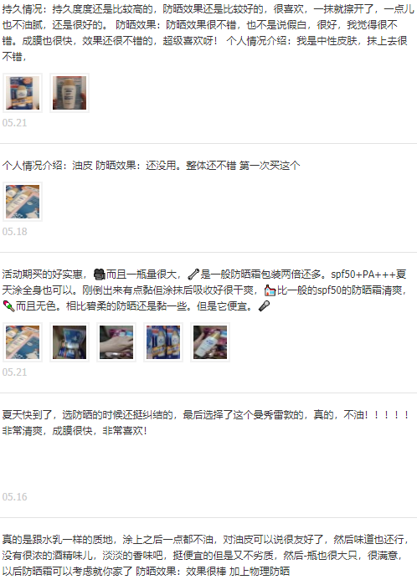Open fifth photo in 活动期买的好实惠 review
Screen dimensions: 417x585
(210, 342)
